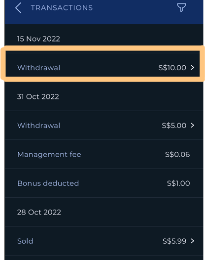Open the S$10.00 Withdrawal transaction
Viewport: 205px width, 260px height.
[104, 68]
